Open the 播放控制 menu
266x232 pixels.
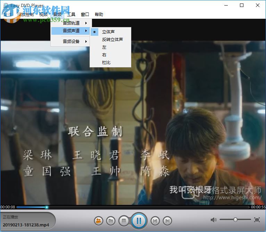pos(25,15)
